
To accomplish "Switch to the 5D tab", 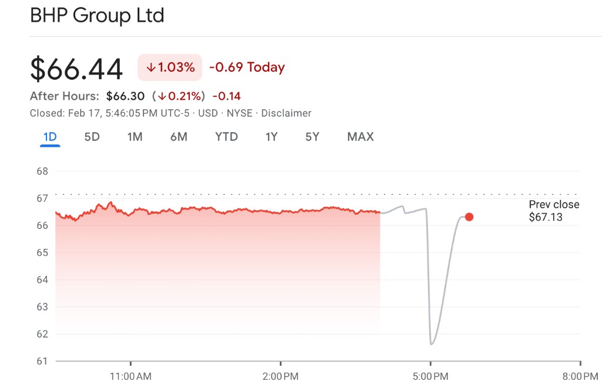I will [x=92, y=137].
